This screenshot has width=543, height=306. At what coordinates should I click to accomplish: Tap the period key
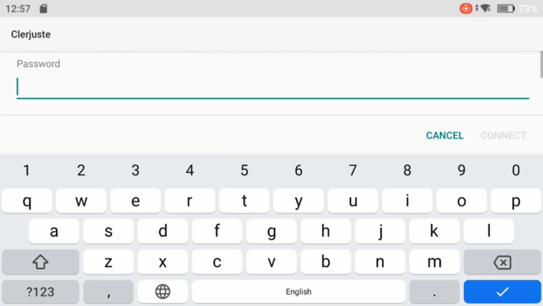coord(434,292)
